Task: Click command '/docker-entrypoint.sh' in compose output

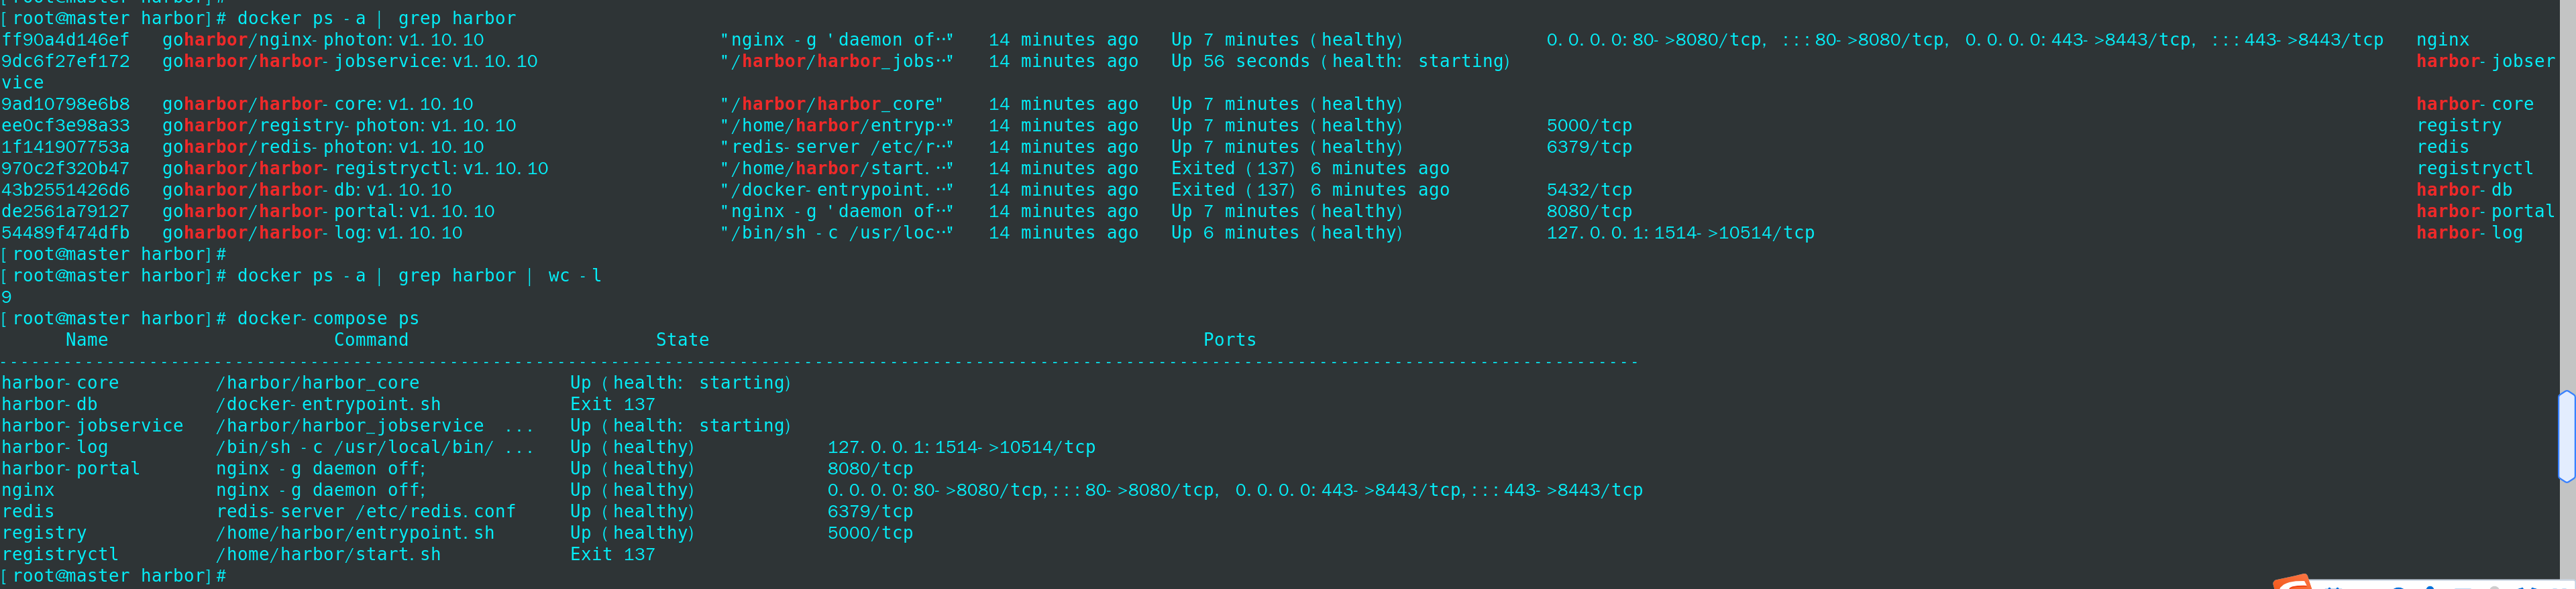Action: [x=328, y=404]
